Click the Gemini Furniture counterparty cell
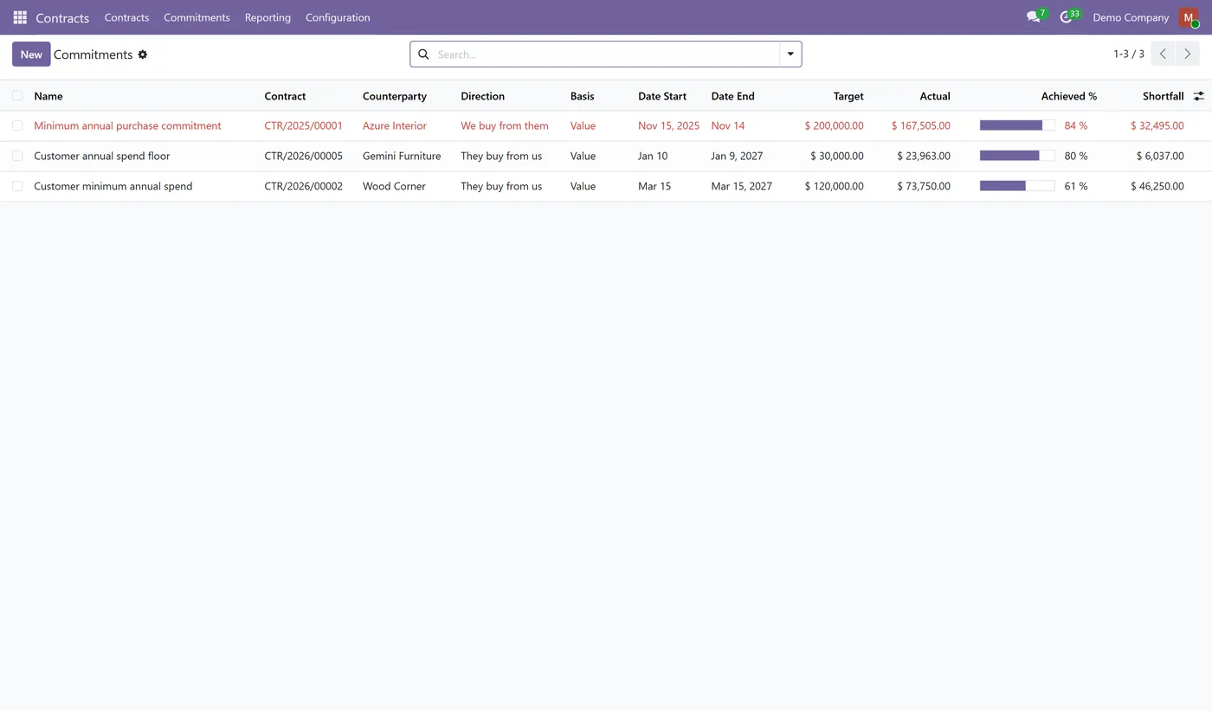Screen dimensions: 1212x711 (402, 156)
